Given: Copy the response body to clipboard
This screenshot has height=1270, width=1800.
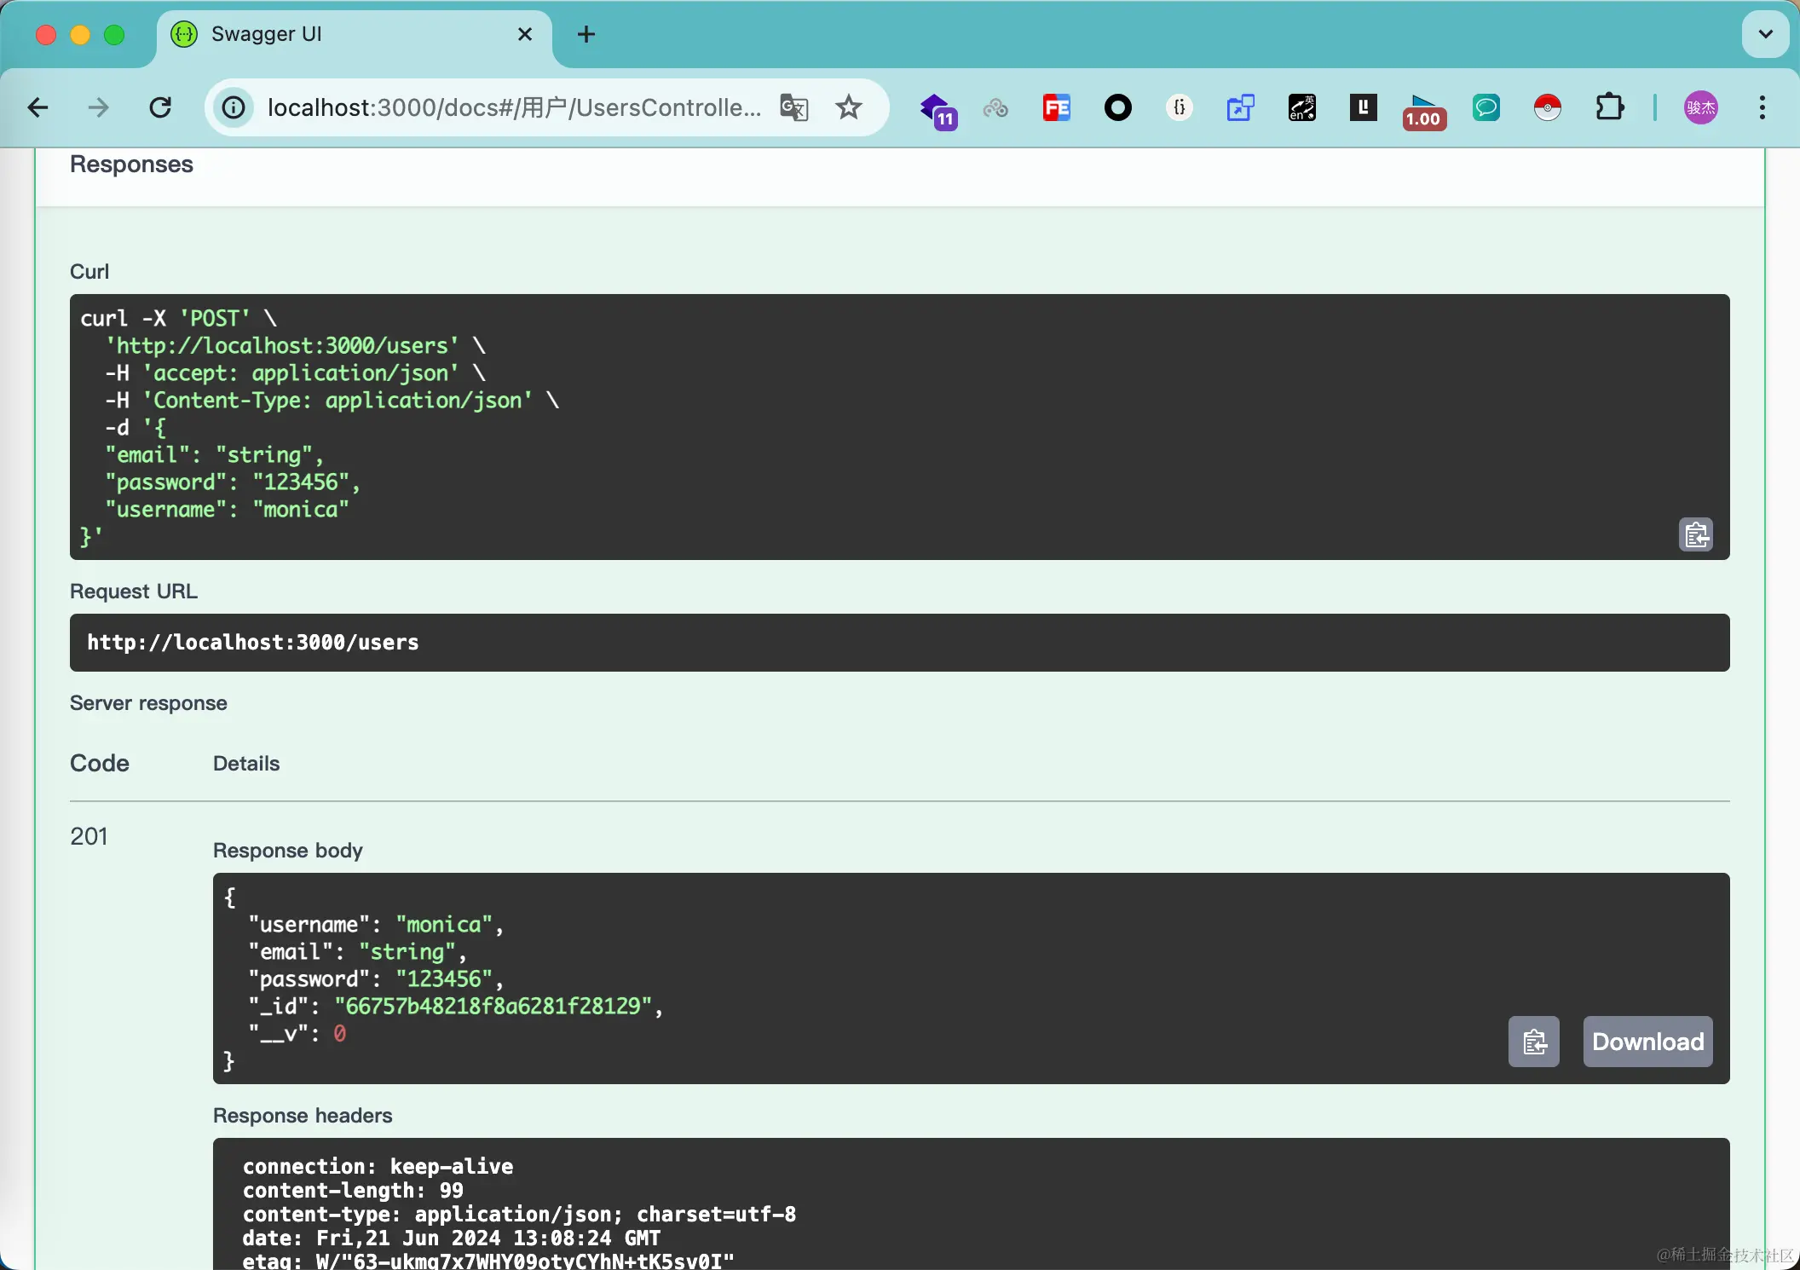Looking at the screenshot, I should pyautogui.click(x=1533, y=1042).
